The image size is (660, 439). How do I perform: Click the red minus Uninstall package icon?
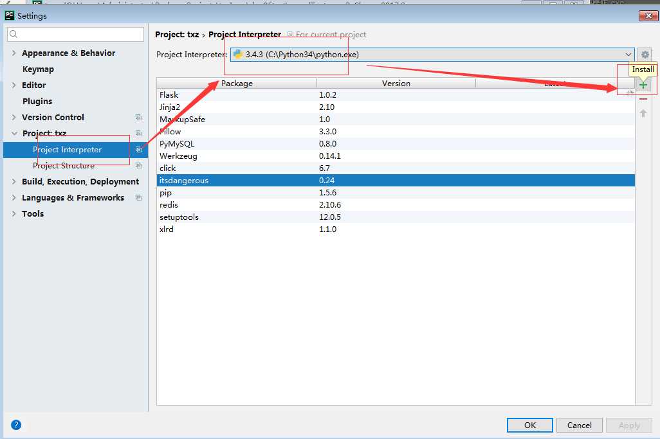(643, 99)
